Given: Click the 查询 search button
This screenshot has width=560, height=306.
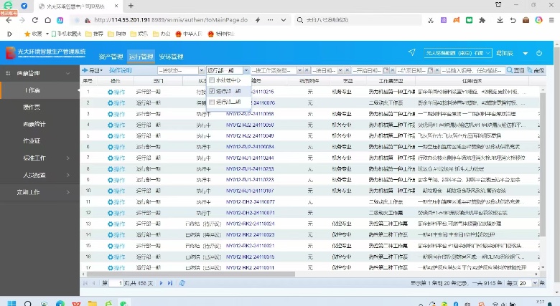Looking at the screenshot, I should (x=515, y=71).
